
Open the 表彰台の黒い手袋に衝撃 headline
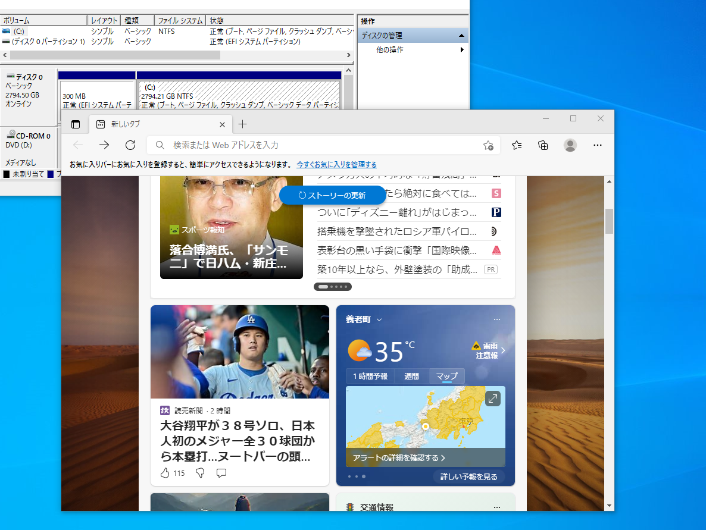396,250
